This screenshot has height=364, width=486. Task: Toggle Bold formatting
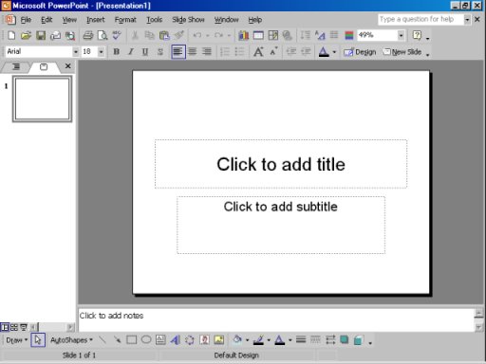point(117,52)
